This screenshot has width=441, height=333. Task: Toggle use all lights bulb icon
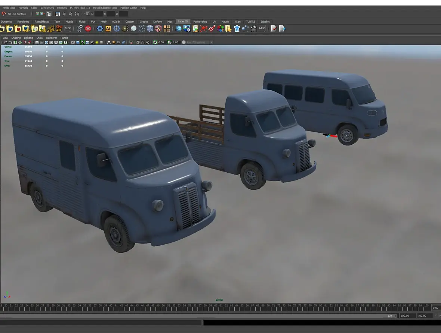97,43
